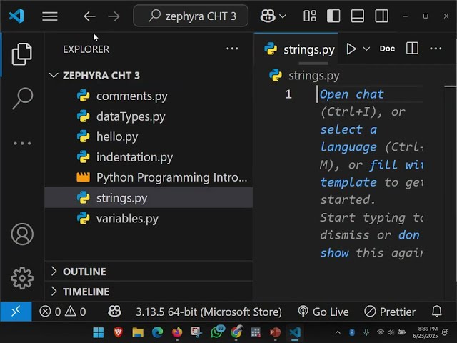This screenshot has height=343, width=457.
Task: Toggle the bottom panel
Action: [x=357, y=16]
